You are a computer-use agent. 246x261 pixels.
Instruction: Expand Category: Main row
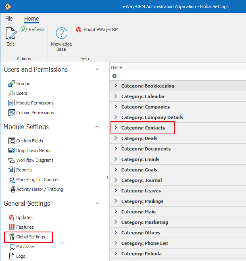pos(116,211)
